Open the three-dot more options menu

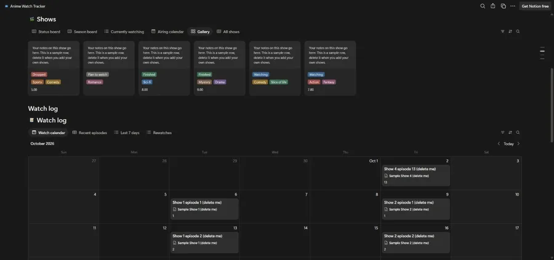(x=513, y=6)
